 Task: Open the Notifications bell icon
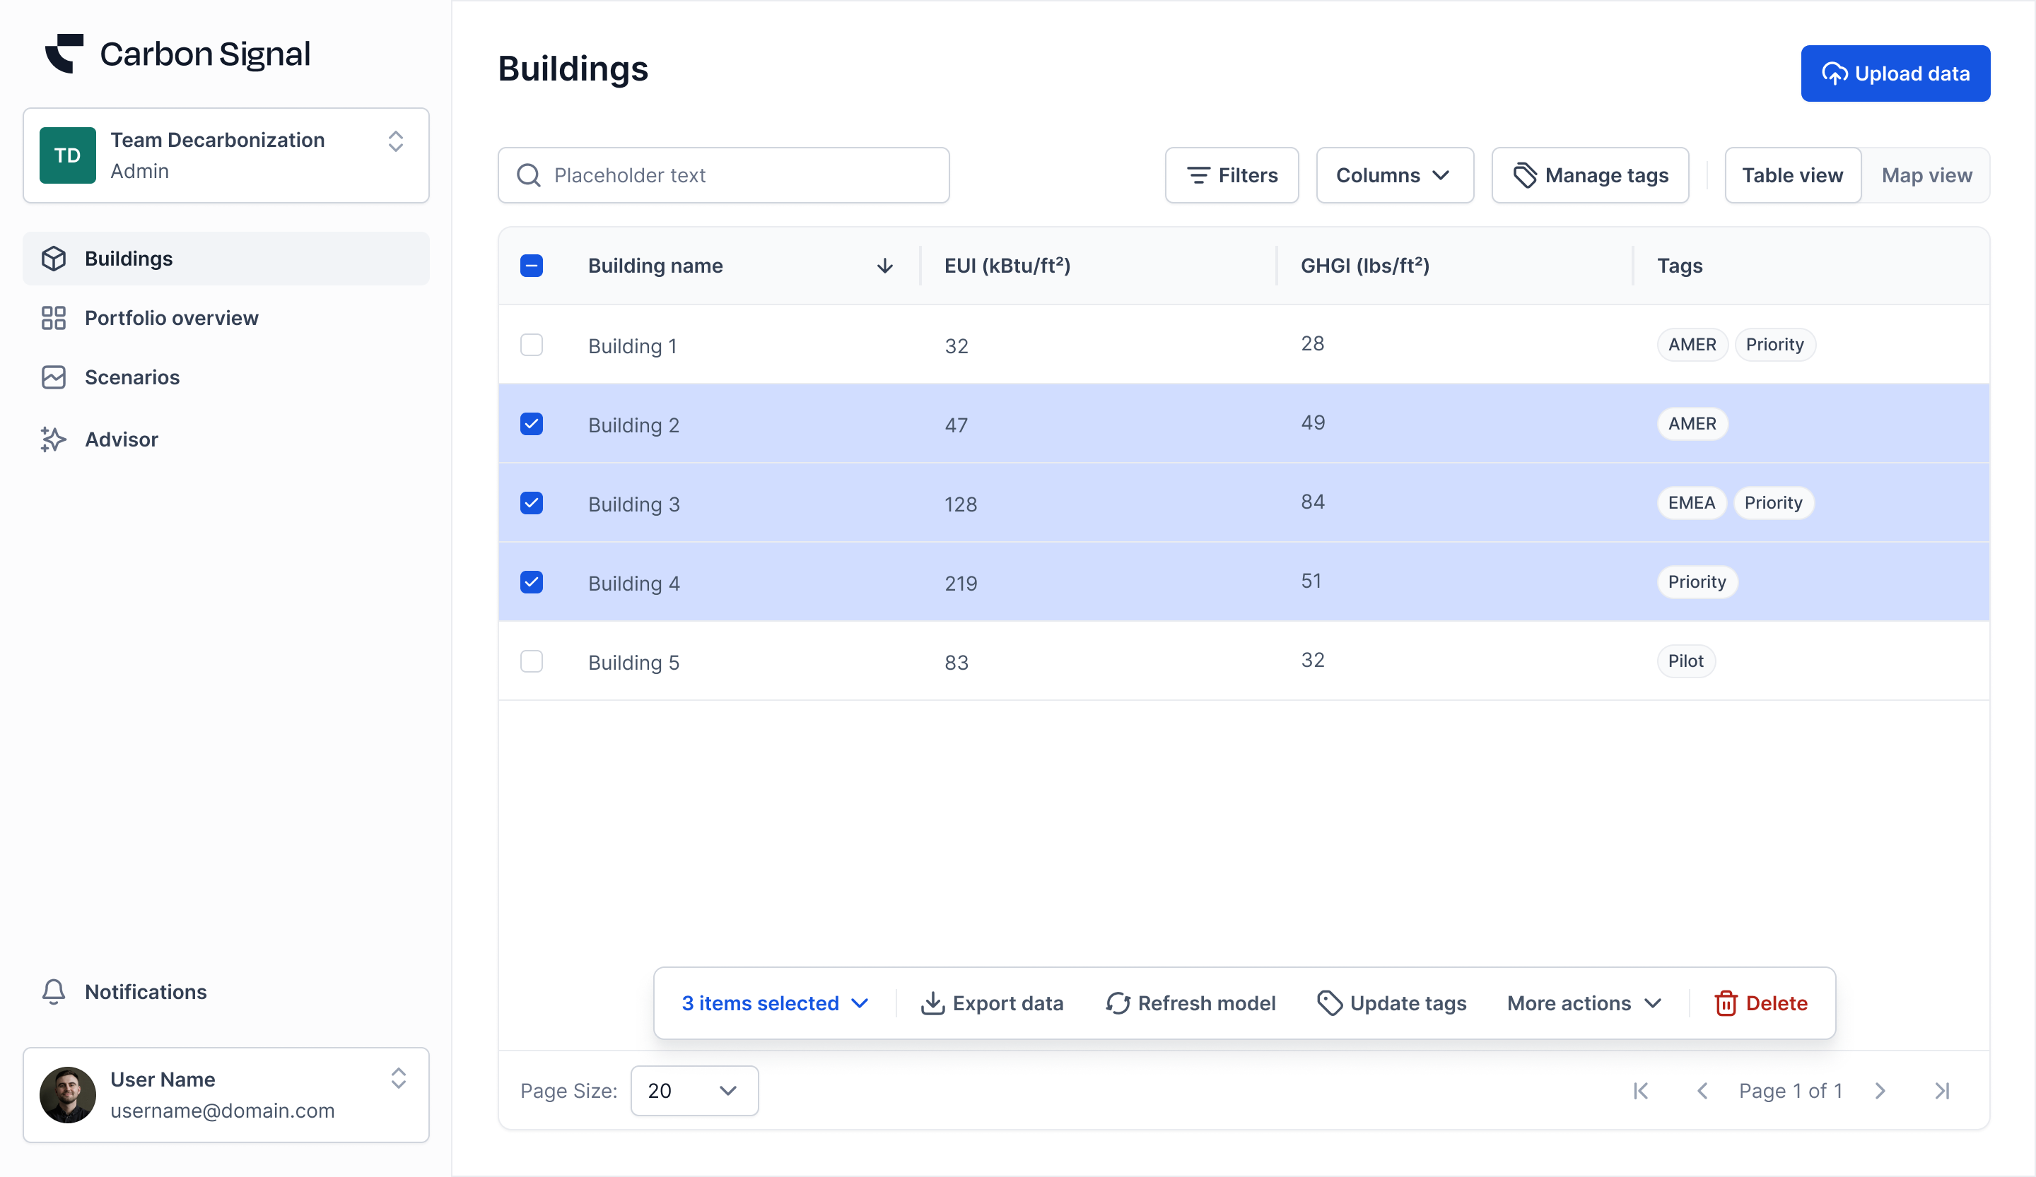tap(53, 991)
